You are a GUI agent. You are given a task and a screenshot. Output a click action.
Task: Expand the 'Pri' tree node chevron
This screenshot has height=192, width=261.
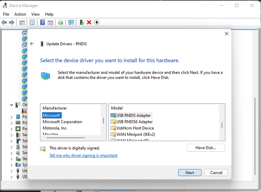pos(11,123)
